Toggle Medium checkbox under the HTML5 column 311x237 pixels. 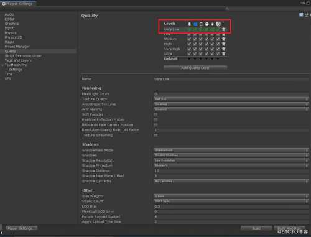218,39
